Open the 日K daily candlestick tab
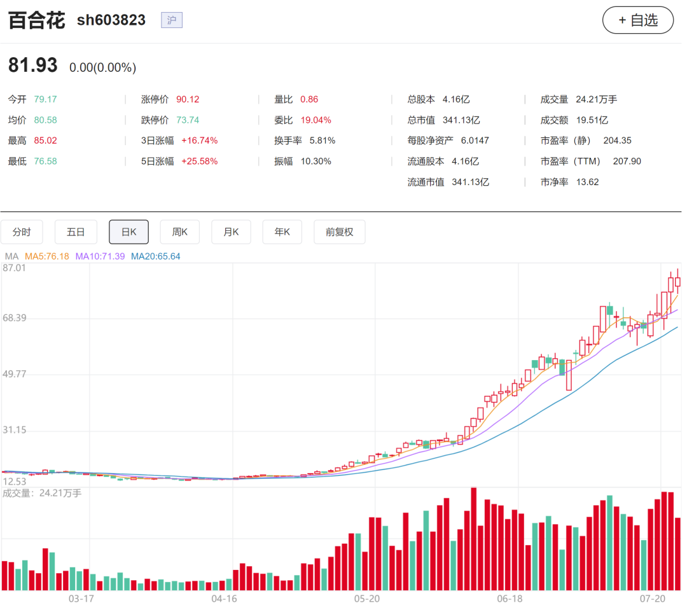Screen dimensions: 687x610 (128, 232)
